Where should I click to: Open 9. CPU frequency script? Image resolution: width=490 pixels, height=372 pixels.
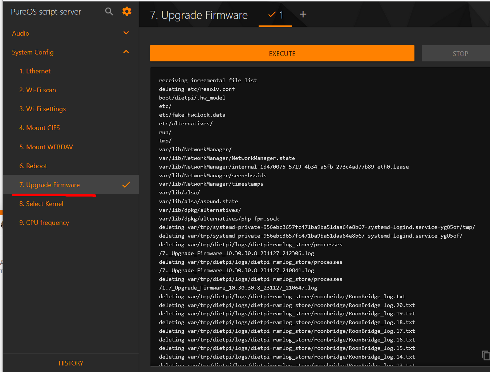coord(44,223)
